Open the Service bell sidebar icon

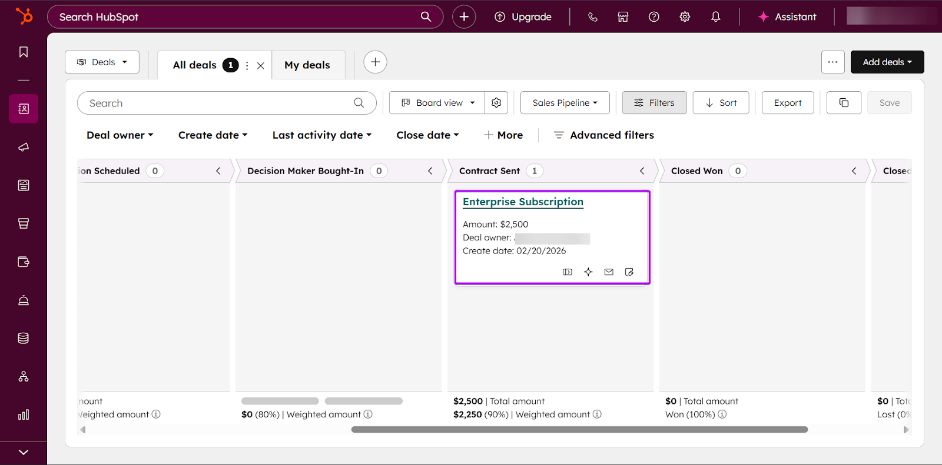tap(24, 300)
